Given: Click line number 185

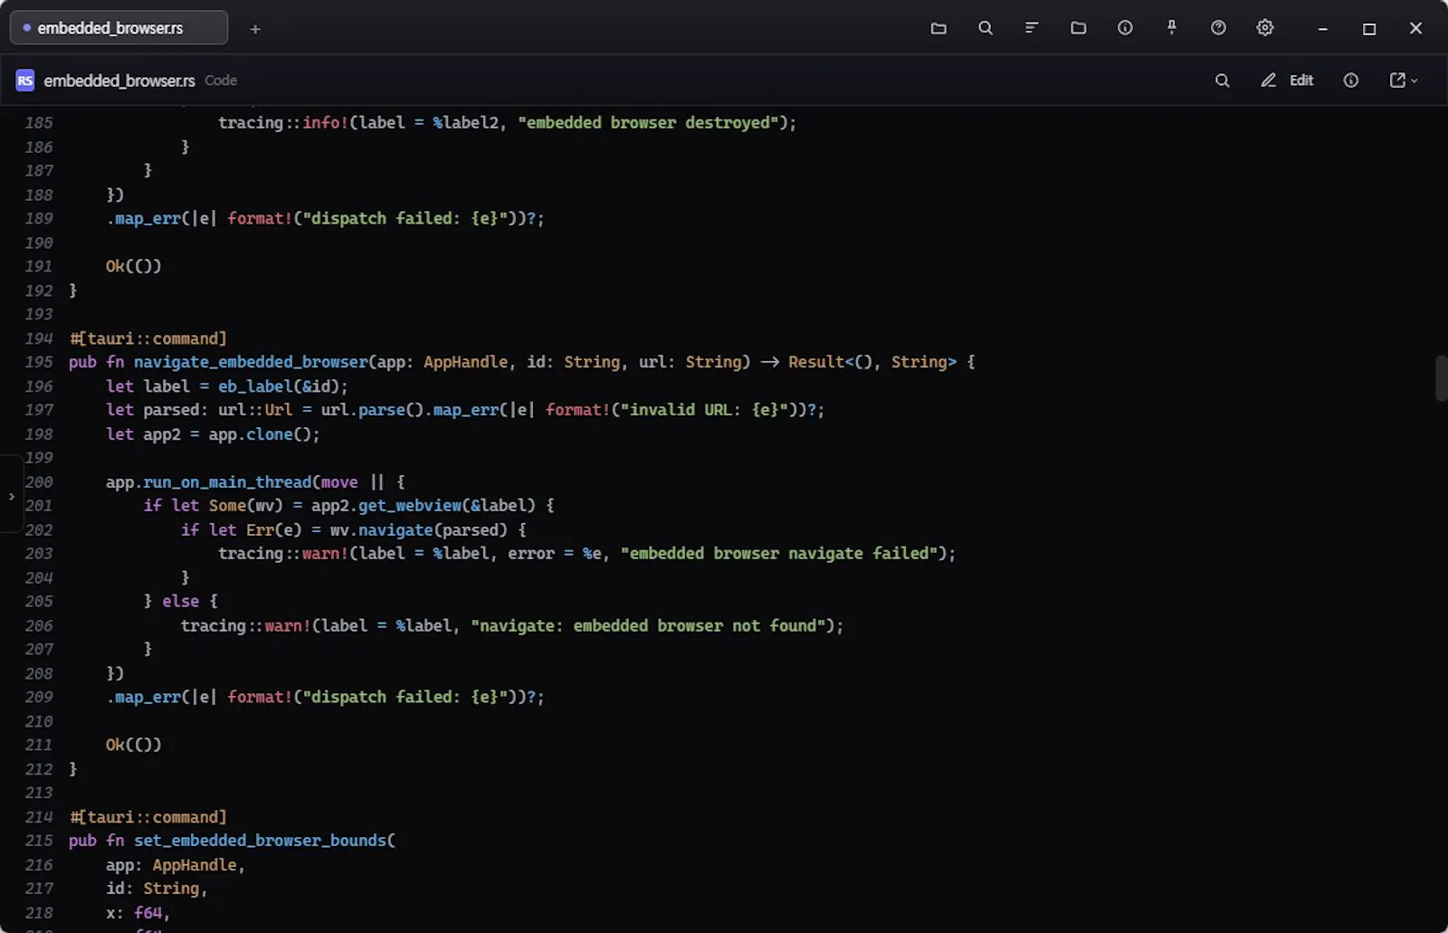Looking at the screenshot, I should click(39, 122).
